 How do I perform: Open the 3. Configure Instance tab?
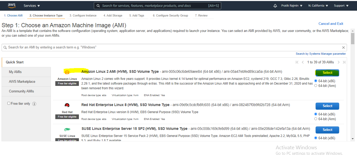coord(83,15)
